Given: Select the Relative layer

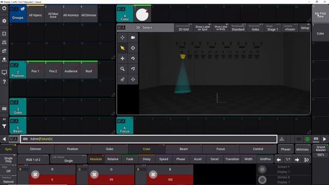Looking at the screenshot, I should coord(113,159).
